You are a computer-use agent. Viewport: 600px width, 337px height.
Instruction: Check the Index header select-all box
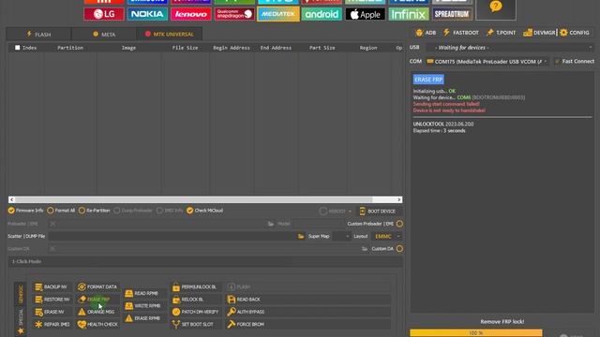click(17, 48)
